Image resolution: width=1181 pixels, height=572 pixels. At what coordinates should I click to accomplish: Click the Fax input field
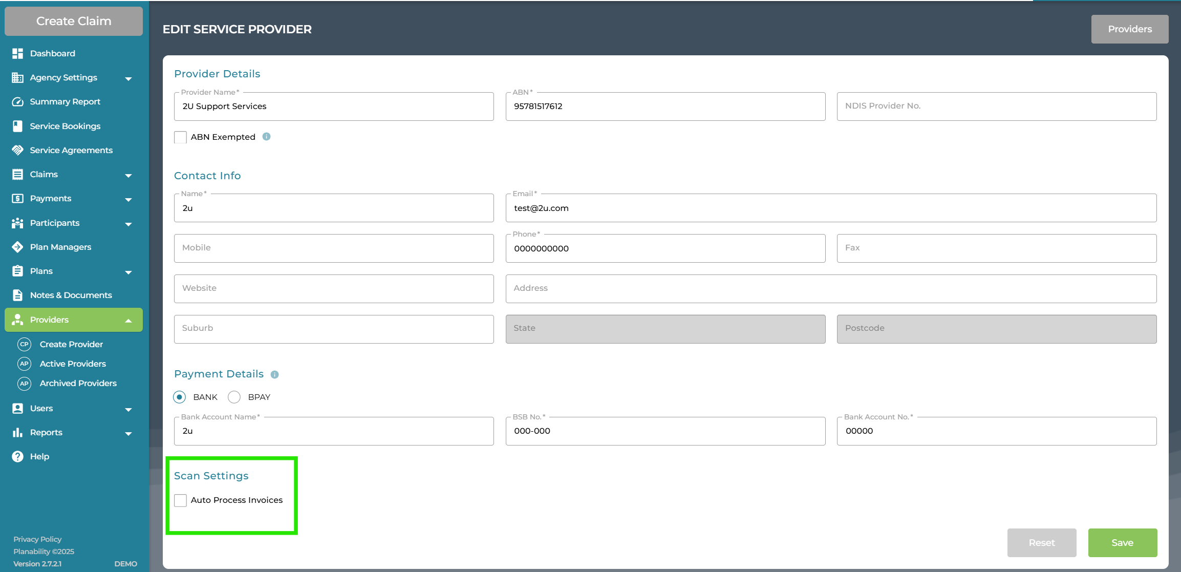997,248
